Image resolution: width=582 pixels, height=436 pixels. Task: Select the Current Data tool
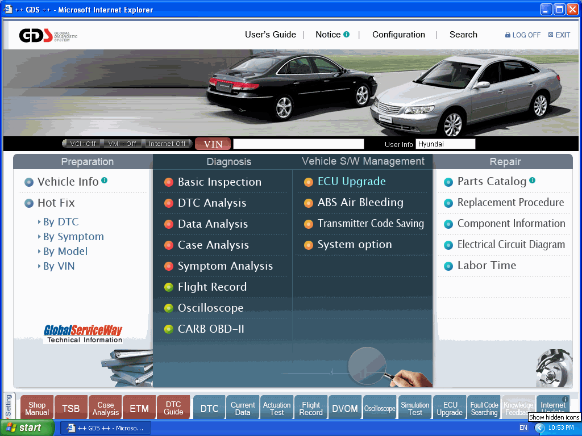pyautogui.click(x=243, y=407)
